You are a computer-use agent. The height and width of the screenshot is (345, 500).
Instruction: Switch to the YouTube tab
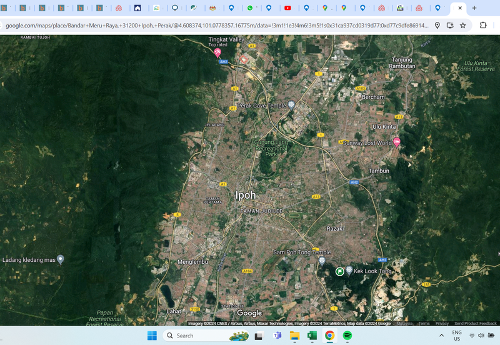[287, 8]
